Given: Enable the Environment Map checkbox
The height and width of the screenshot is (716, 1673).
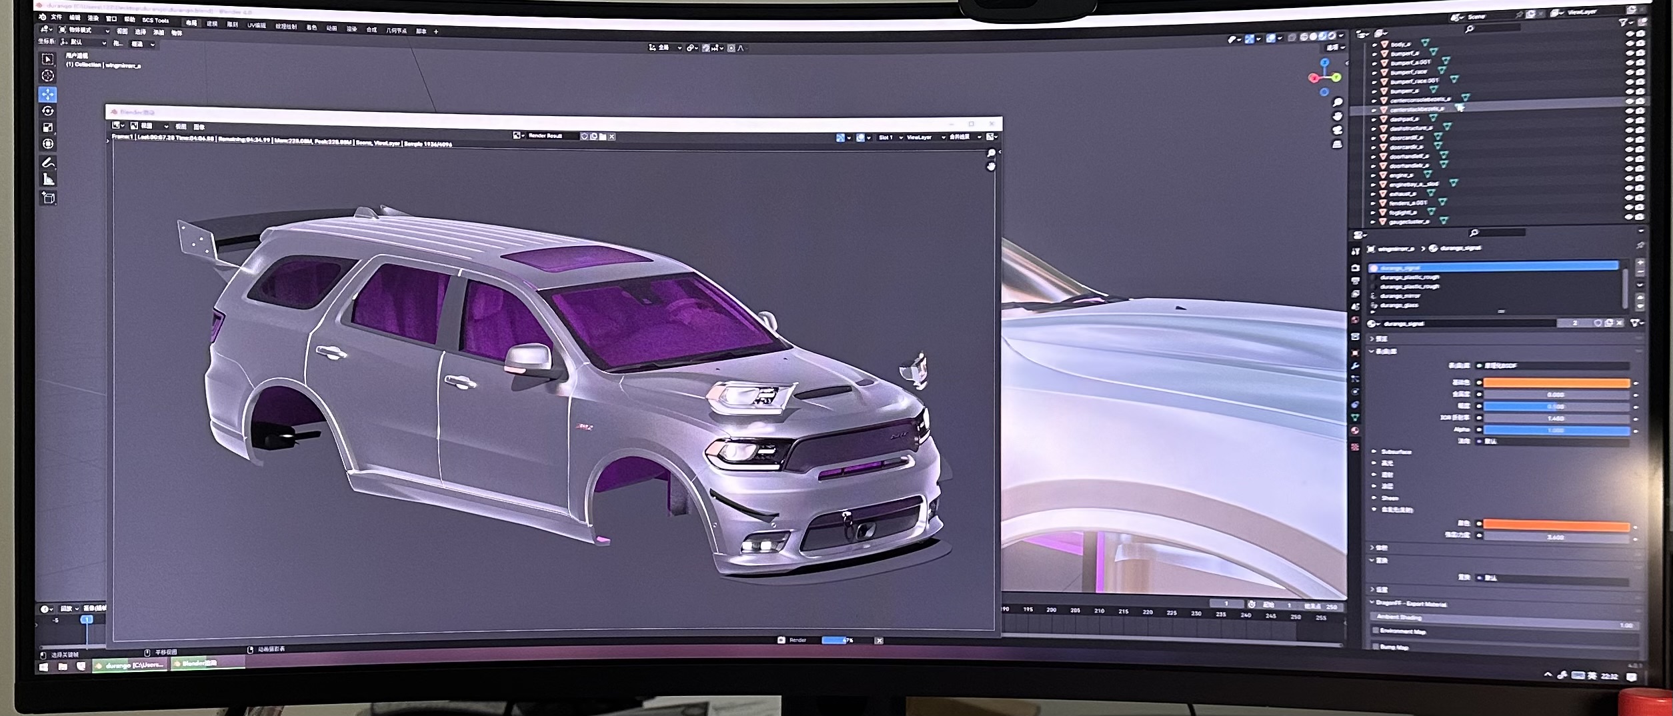Looking at the screenshot, I should [x=1376, y=631].
